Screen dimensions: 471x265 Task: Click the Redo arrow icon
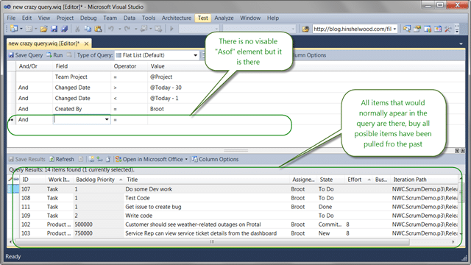tap(127, 29)
